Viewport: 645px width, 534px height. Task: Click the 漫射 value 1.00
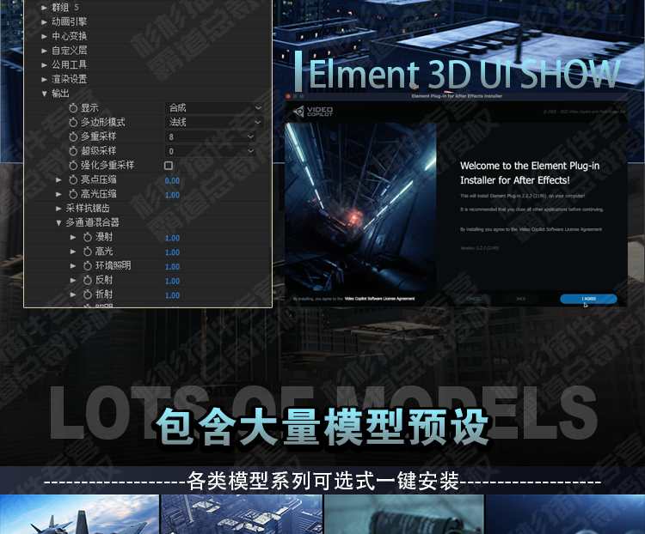pos(172,239)
